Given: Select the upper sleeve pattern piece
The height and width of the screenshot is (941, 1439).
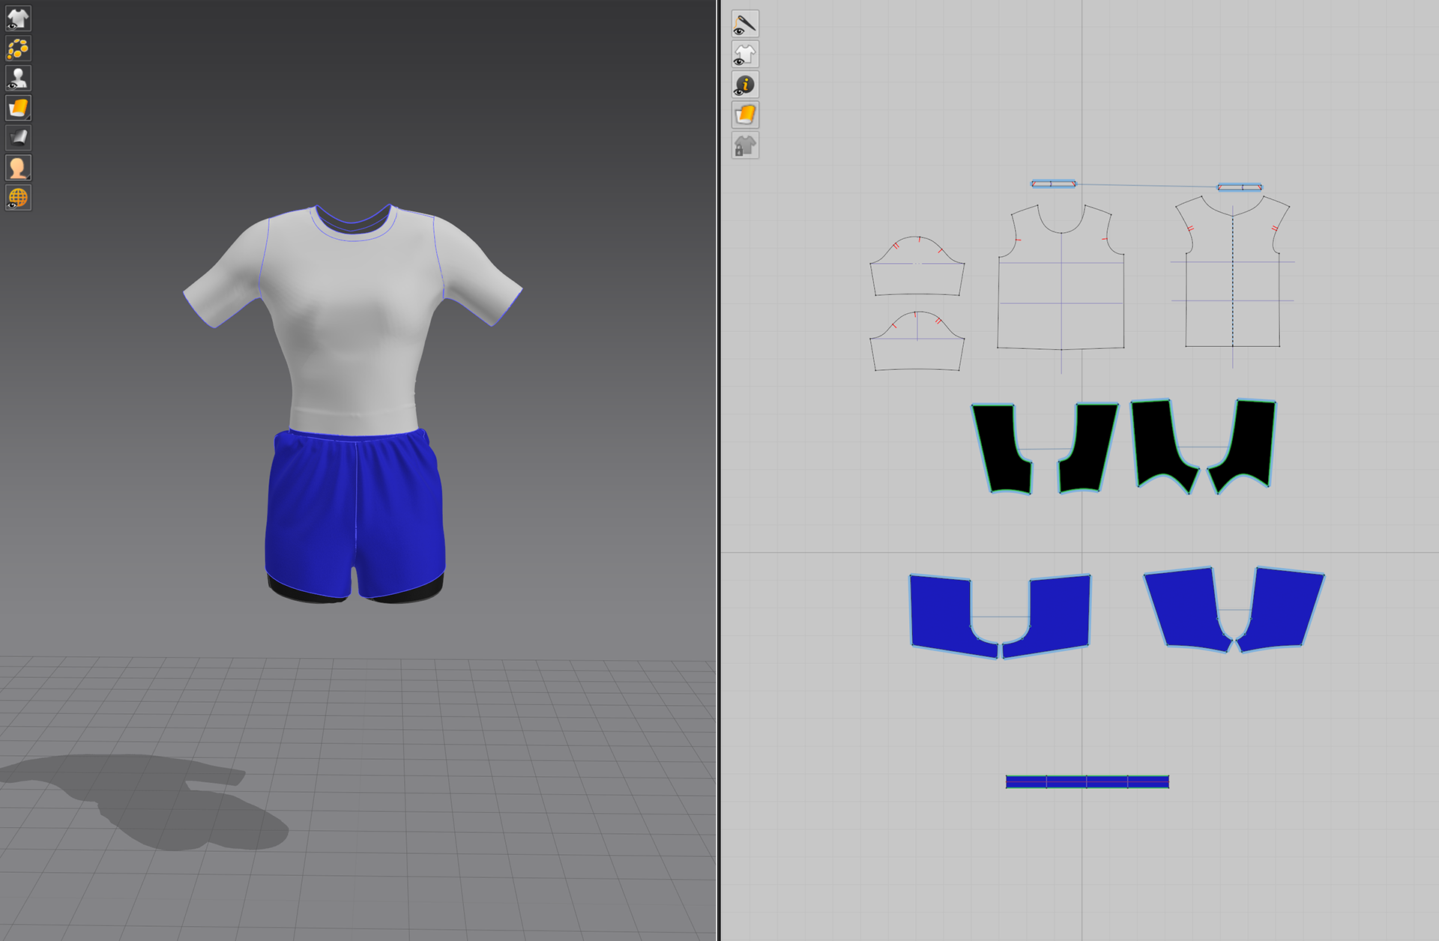Looking at the screenshot, I should pyautogui.click(x=917, y=279).
